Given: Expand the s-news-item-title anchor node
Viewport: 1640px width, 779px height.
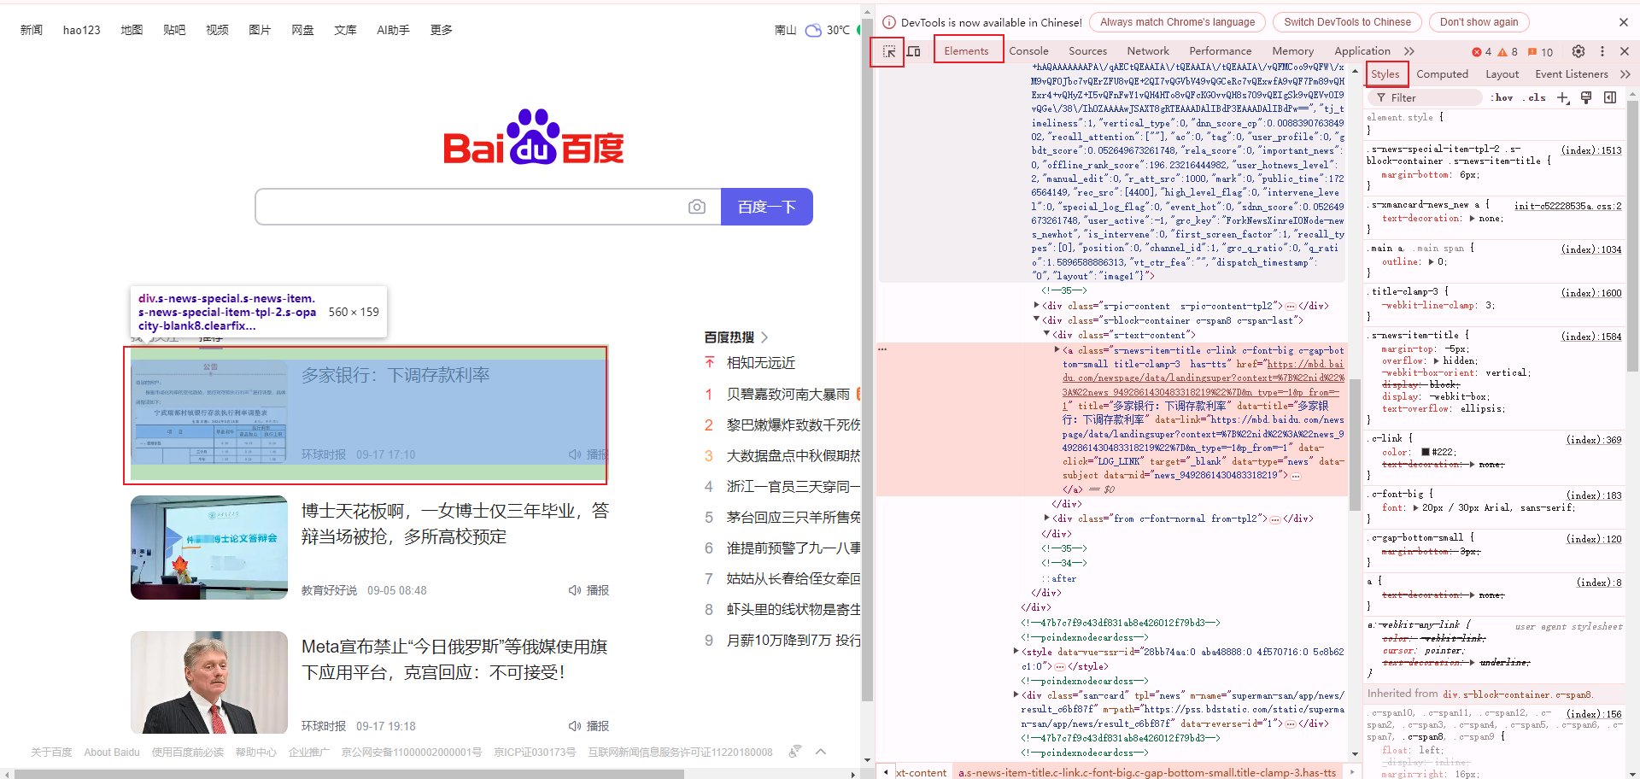Looking at the screenshot, I should point(1057,349).
